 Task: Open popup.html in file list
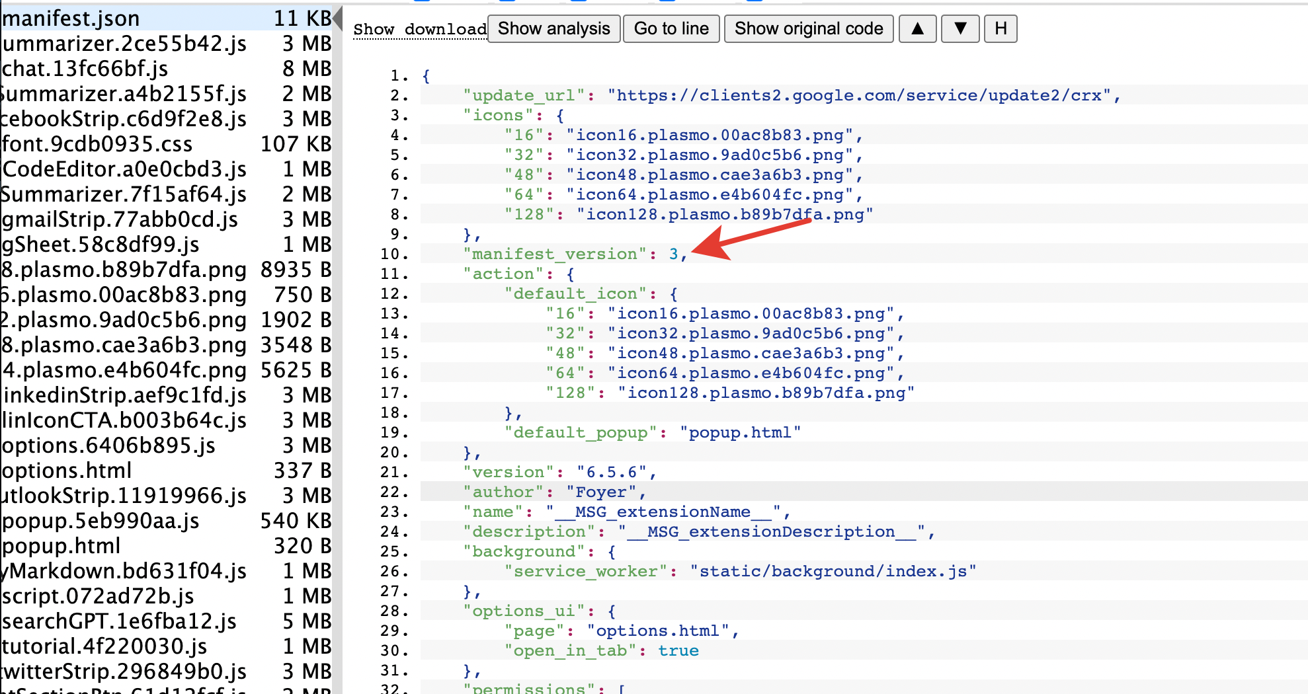point(61,546)
